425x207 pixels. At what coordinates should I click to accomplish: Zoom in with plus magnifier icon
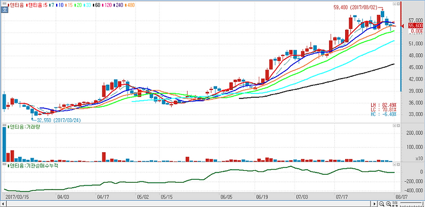click(x=389, y=204)
